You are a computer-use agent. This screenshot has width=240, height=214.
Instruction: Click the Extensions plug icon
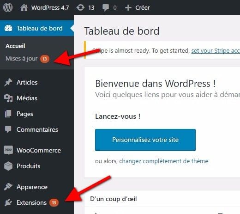click(8, 202)
